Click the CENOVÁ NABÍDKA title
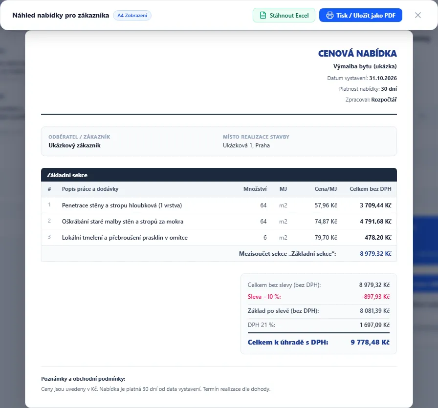Viewport: 438px width, 408px height. point(357,53)
